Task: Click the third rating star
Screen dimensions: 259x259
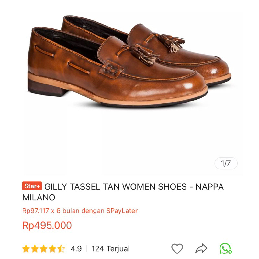Action: click(x=44, y=249)
